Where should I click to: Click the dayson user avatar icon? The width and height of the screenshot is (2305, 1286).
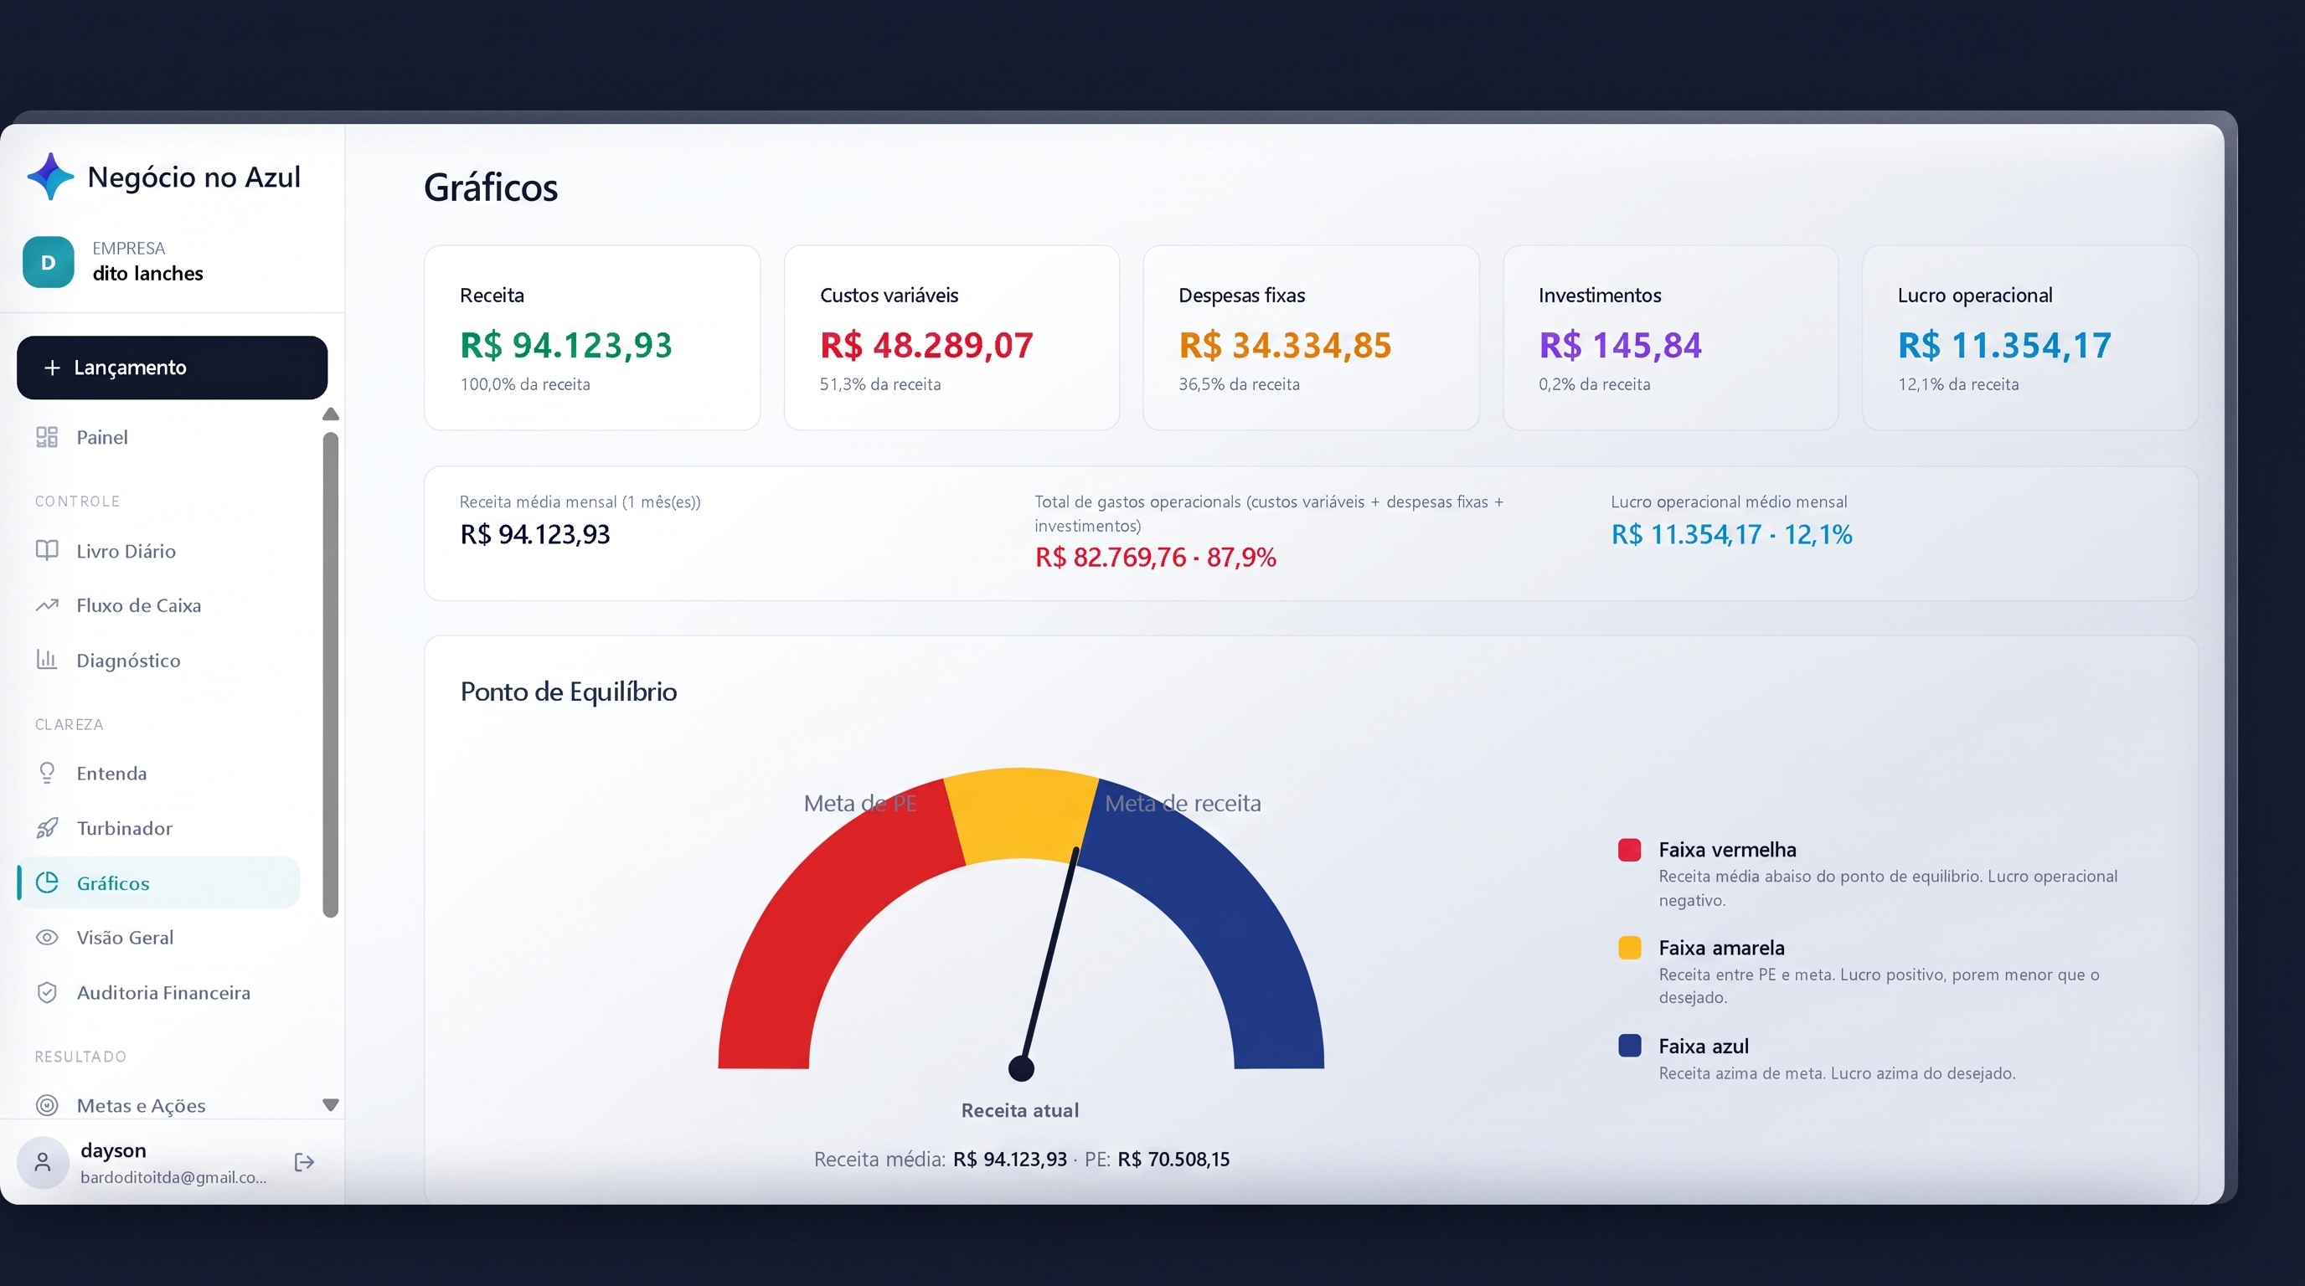(42, 1163)
